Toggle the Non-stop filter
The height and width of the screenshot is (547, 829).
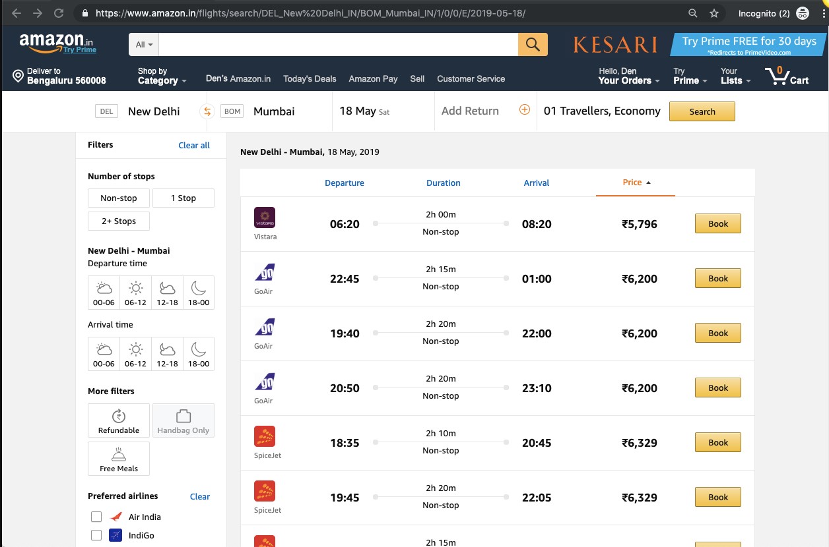coord(119,198)
